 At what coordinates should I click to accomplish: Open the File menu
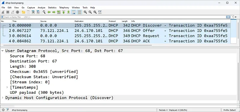point(3,7)
